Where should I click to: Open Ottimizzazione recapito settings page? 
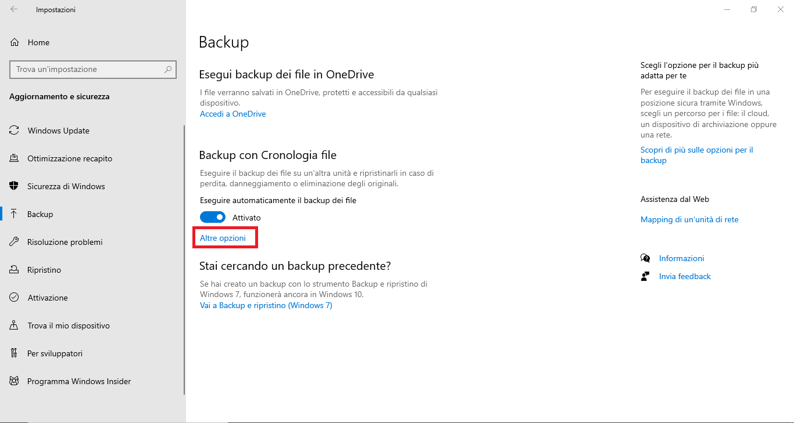coord(70,158)
